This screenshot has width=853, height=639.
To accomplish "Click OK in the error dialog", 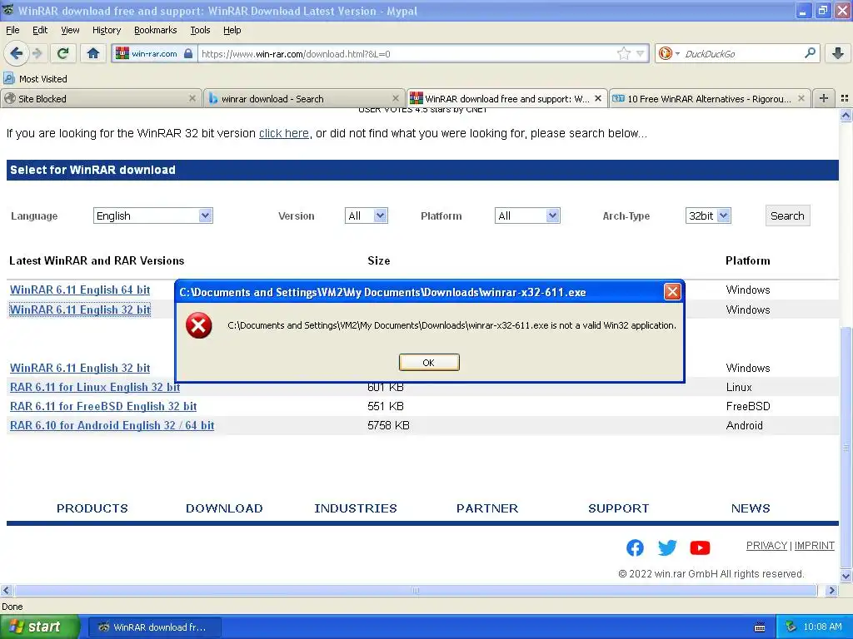I will 429,363.
